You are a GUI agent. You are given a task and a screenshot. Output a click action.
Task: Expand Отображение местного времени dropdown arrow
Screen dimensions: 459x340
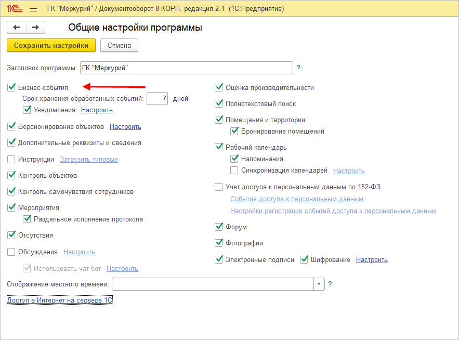click(319, 284)
